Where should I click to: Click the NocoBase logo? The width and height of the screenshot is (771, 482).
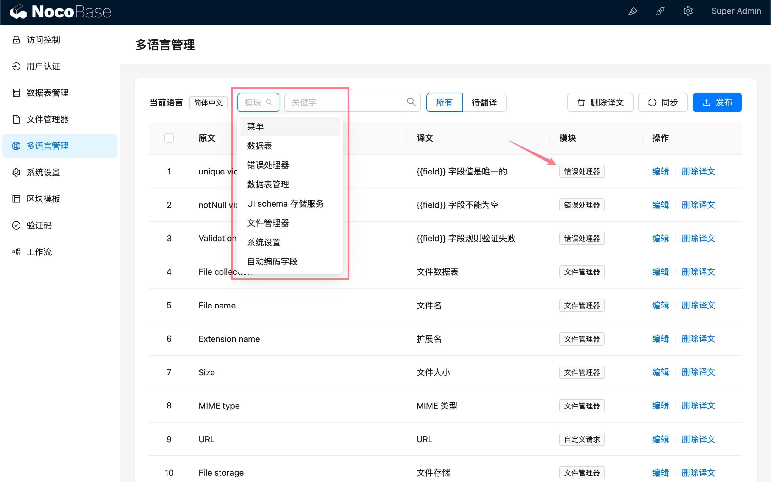click(x=60, y=12)
